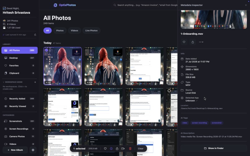Open Recently Viewed list
Viewport: 250px width, 156px height.
pyautogui.click(x=20, y=106)
